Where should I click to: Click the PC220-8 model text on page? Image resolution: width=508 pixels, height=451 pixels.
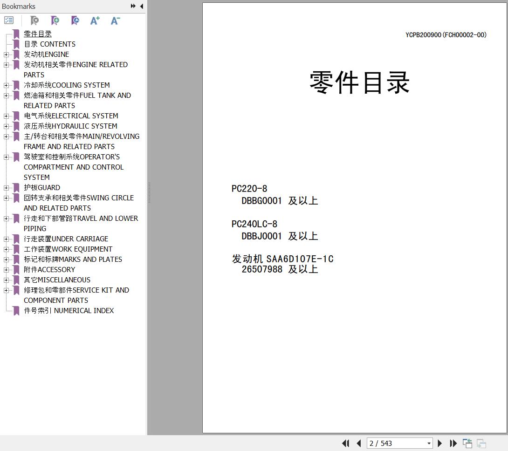pos(249,189)
